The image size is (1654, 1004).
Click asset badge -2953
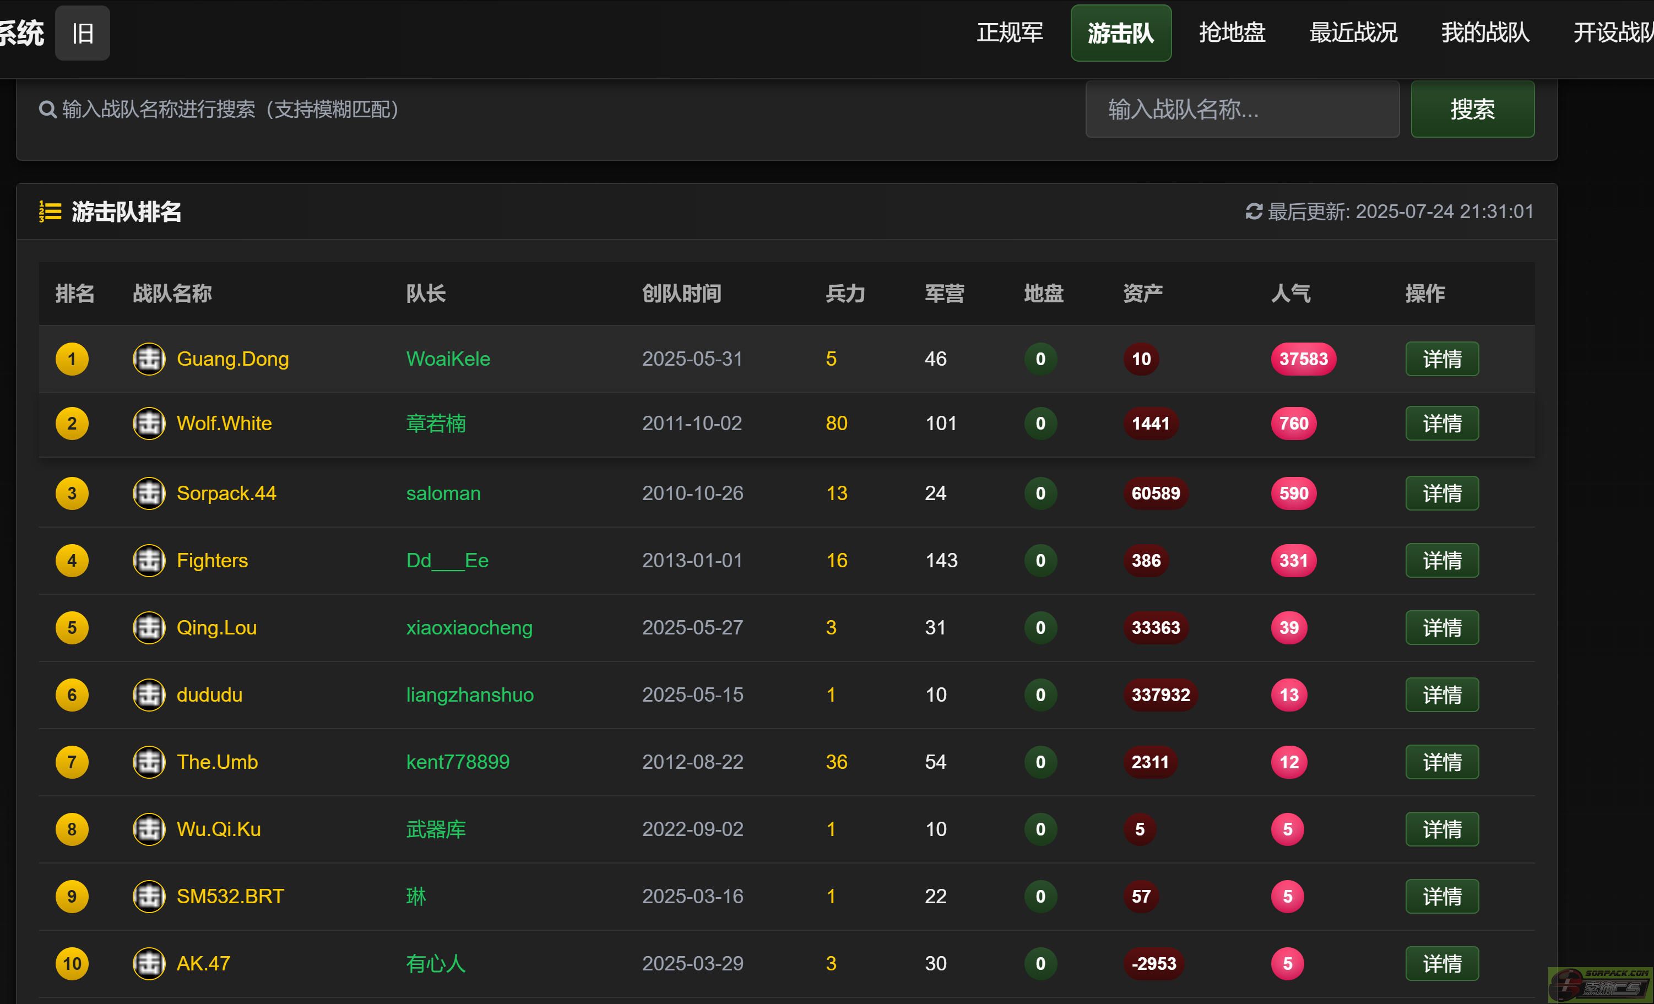[x=1153, y=963]
